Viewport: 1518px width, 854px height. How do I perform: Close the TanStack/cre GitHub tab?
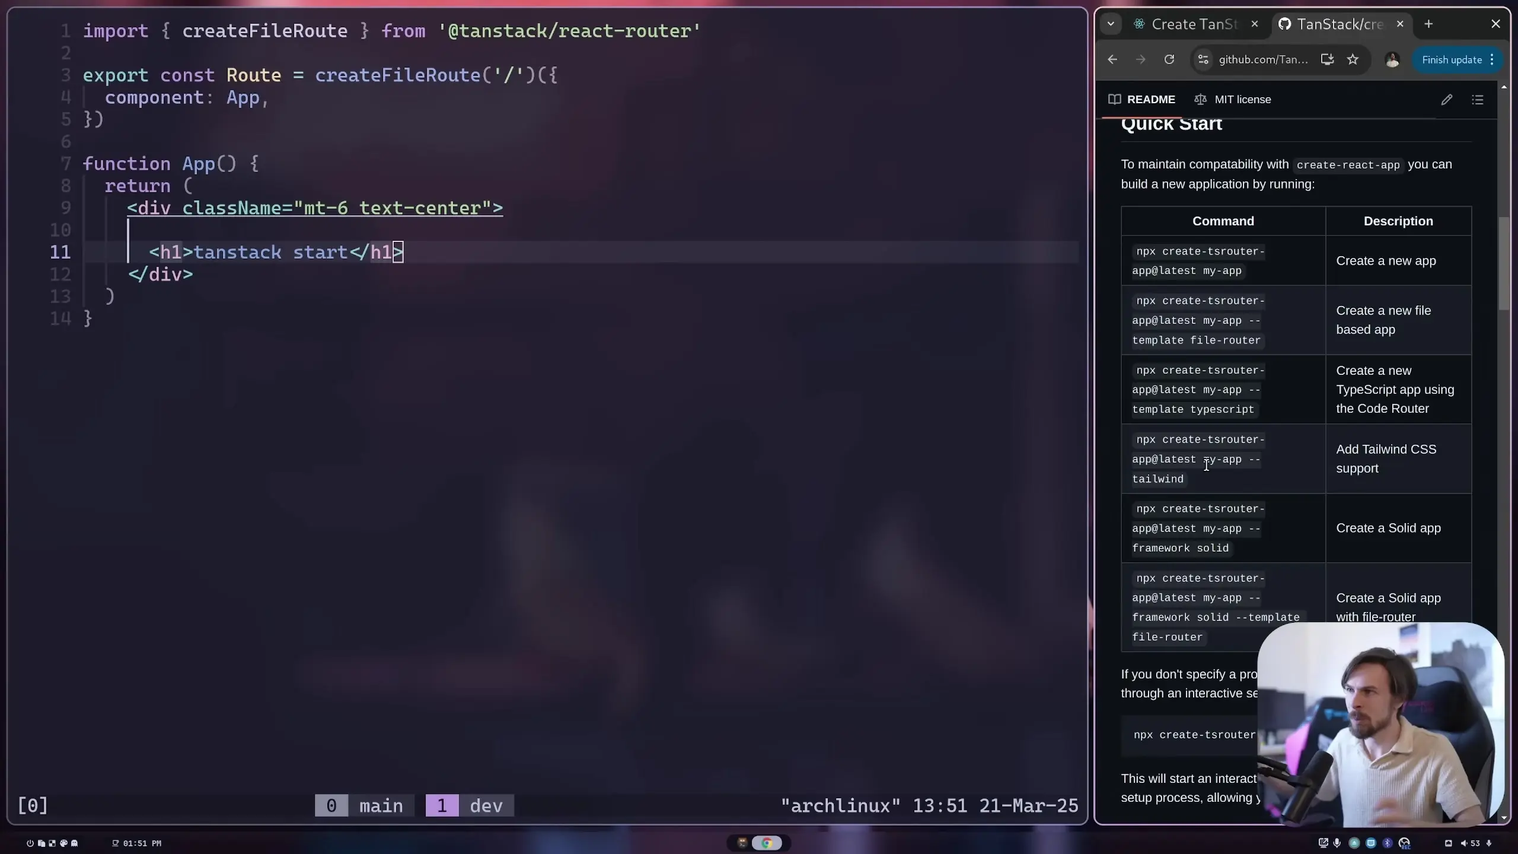pyautogui.click(x=1400, y=24)
